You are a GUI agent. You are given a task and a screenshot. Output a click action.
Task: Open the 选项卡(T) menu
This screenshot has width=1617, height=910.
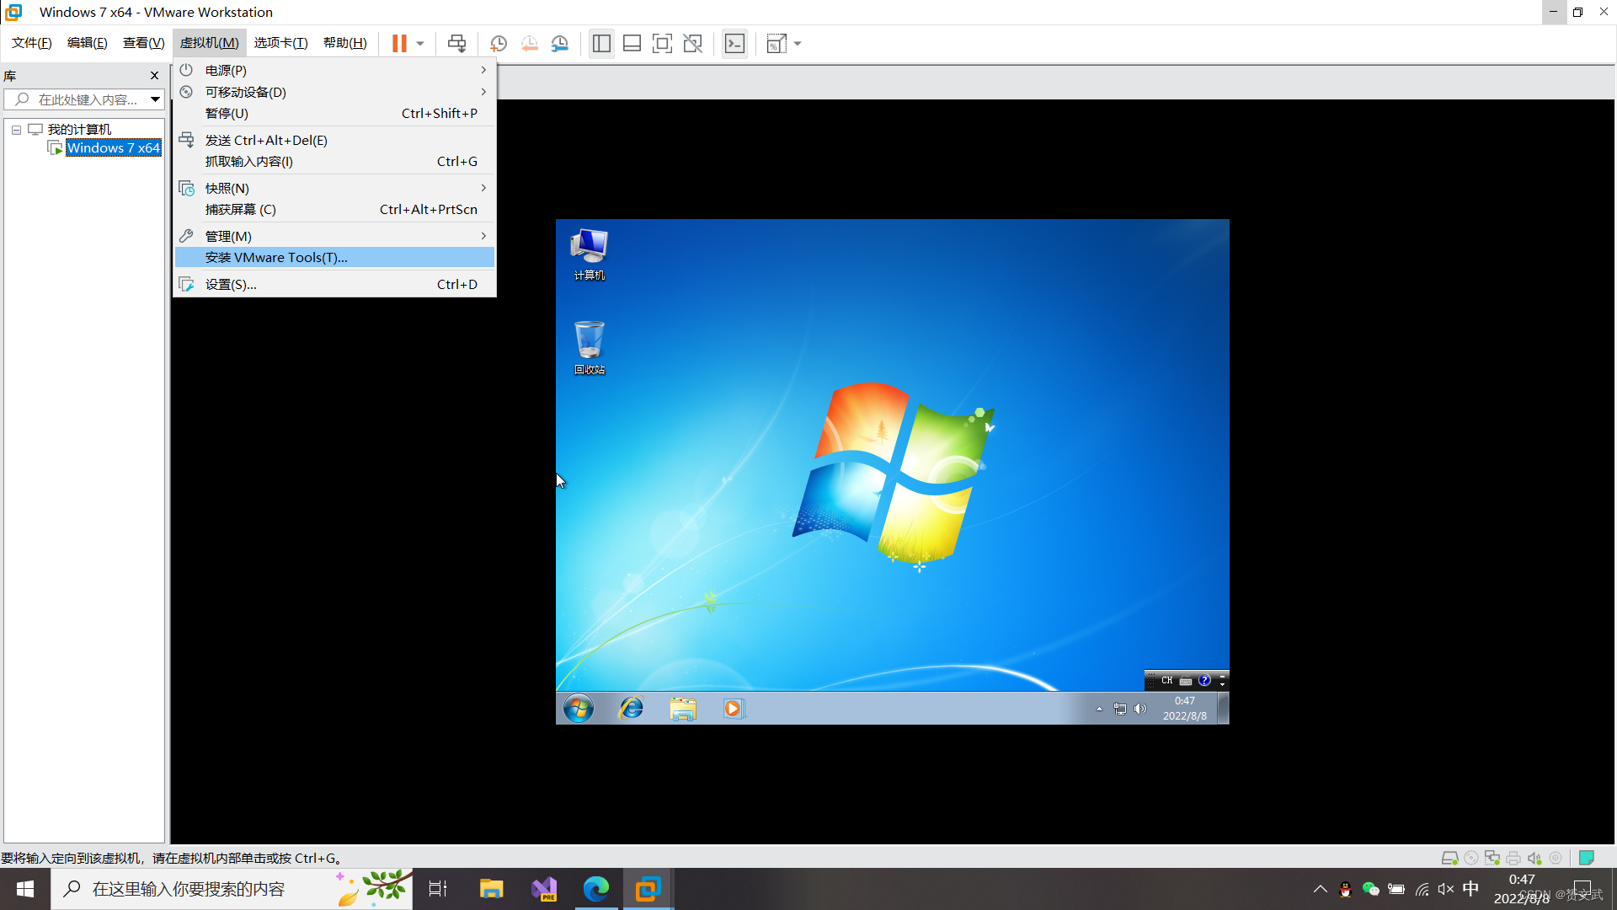tap(280, 43)
